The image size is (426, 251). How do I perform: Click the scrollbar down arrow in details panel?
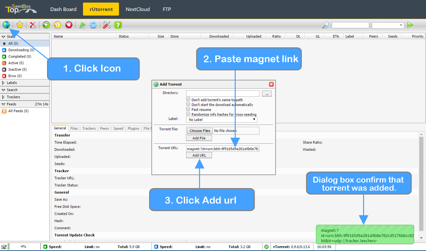(x=421, y=238)
